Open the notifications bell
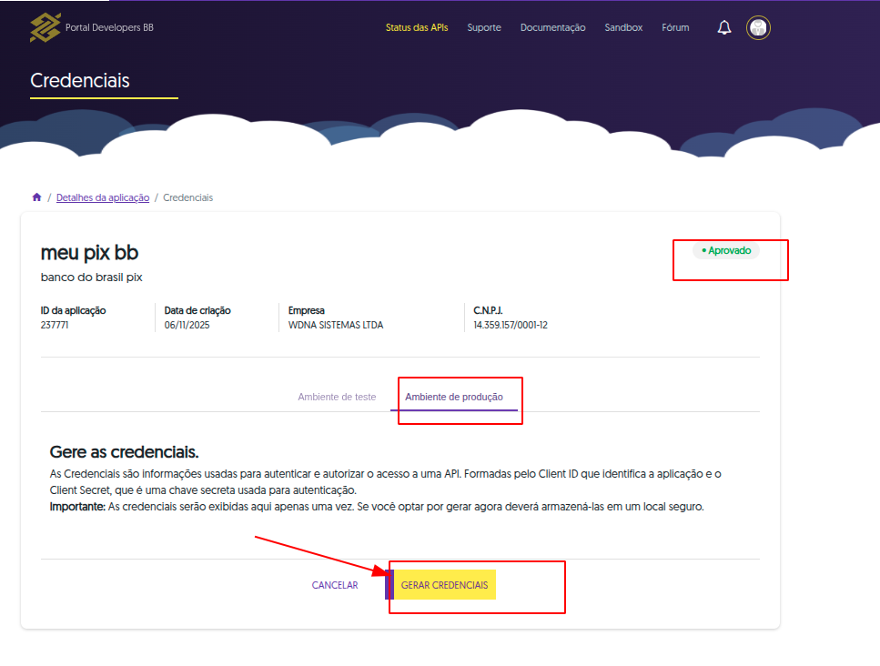Viewport: 880px width, 666px height. [724, 28]
